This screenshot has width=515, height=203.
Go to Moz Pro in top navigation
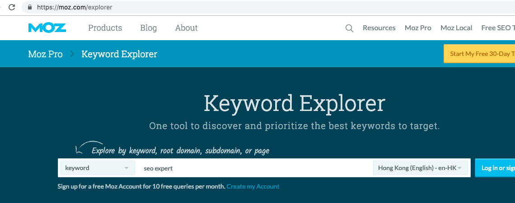point(418,28)
